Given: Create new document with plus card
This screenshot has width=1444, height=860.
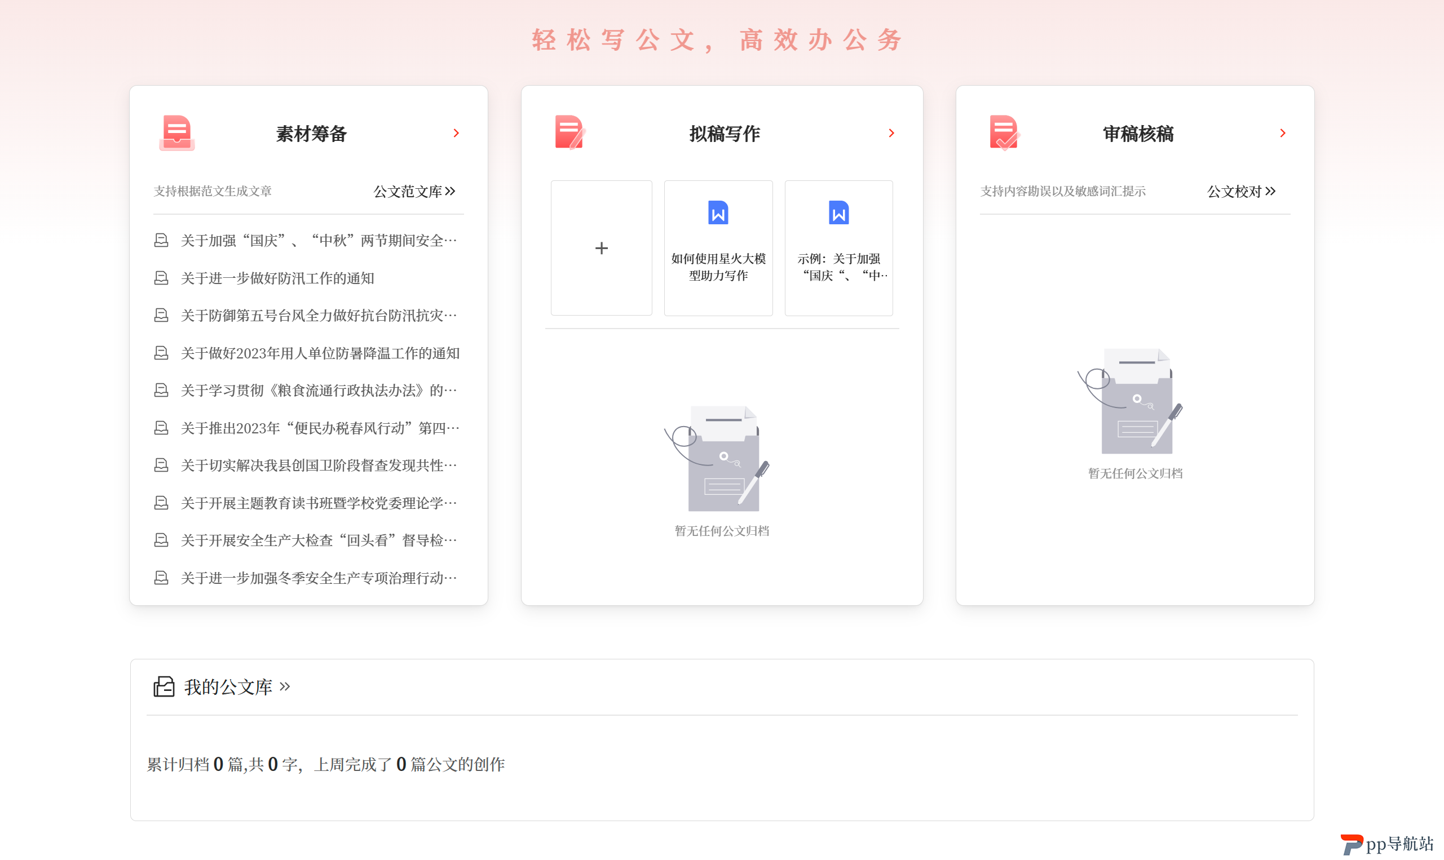Looking at the screenshot, I should (602, 248).
